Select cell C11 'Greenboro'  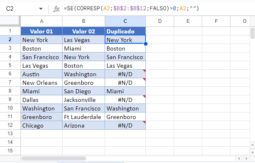125,117
